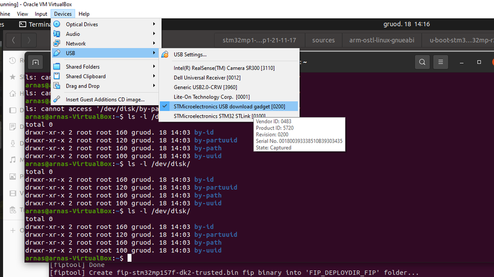Click the Shared Folders icon
Screen dimensions: 494x277
pyautogui.click(x=57, y=66)
